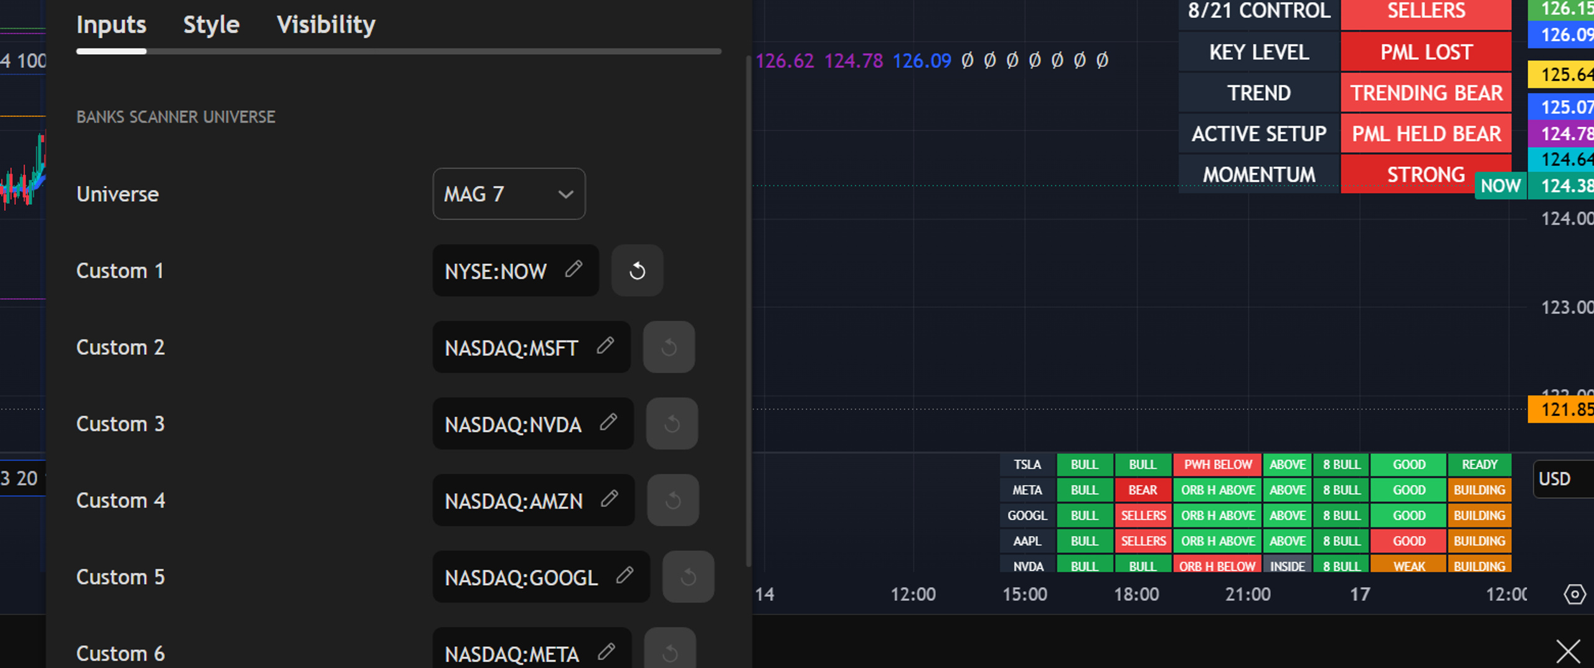Go to the Visibility tab
This screenshot has height=668, width=1594.
pos(326,25)
